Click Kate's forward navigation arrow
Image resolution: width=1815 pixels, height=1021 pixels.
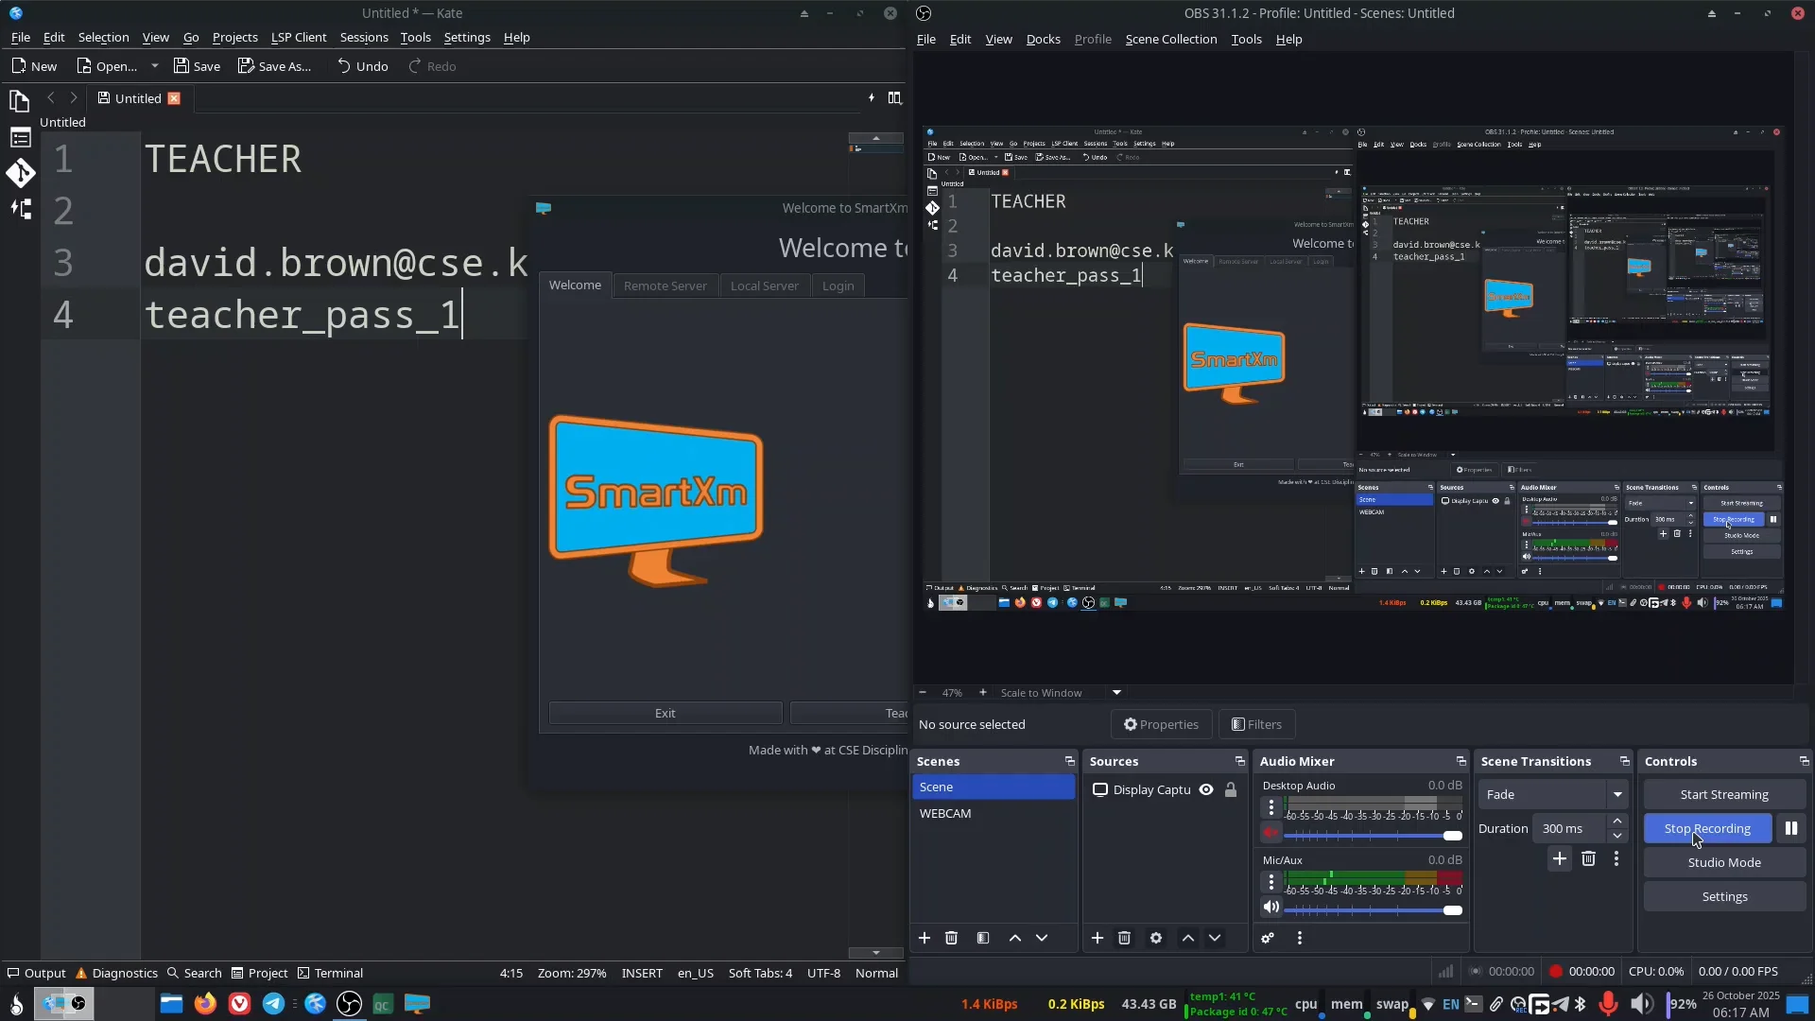click(74, 97)
